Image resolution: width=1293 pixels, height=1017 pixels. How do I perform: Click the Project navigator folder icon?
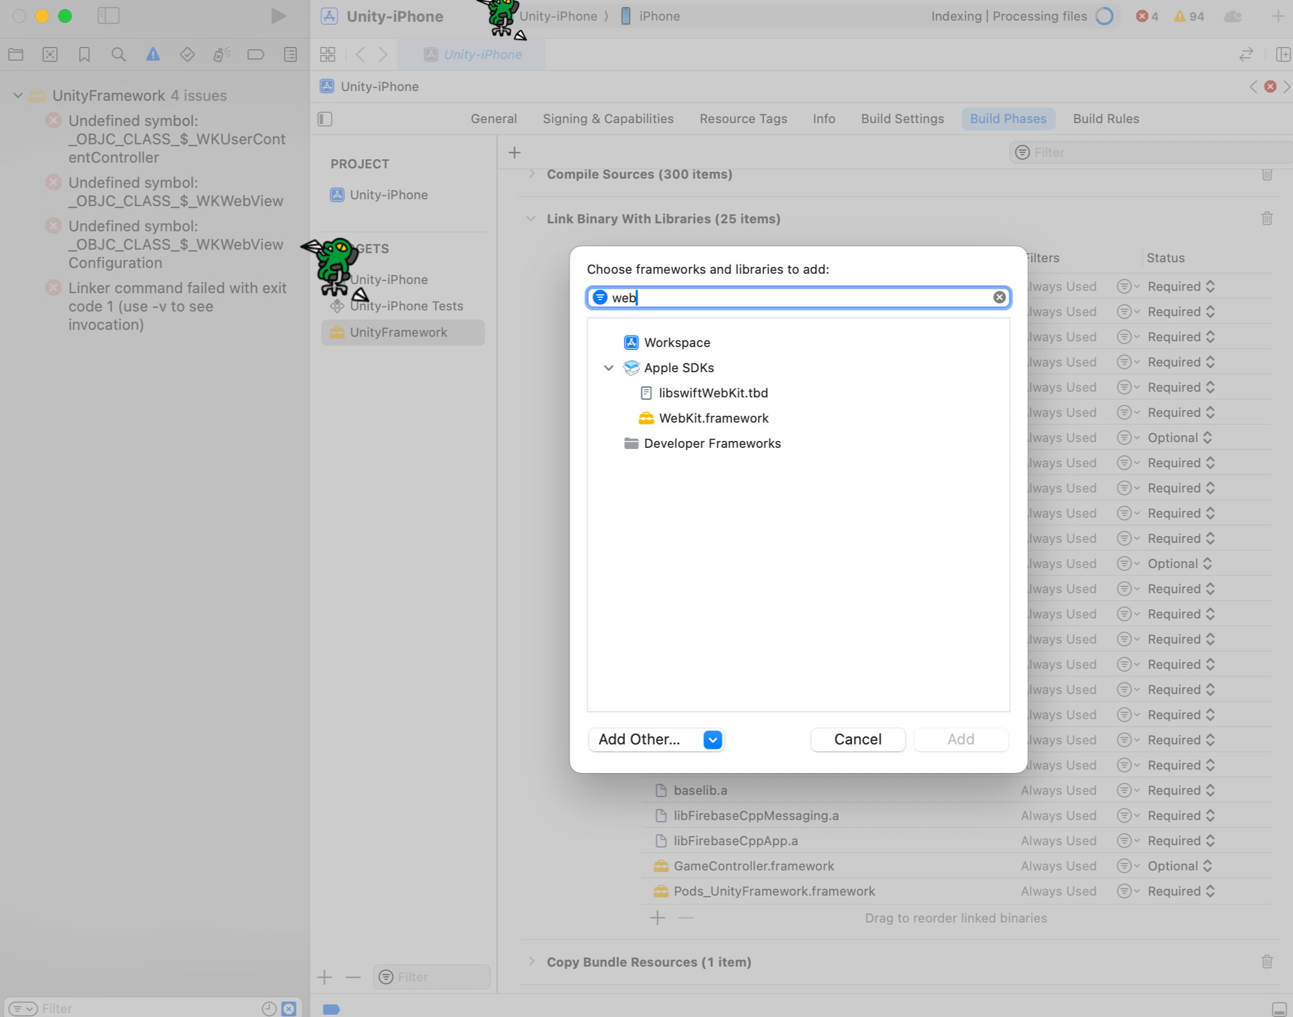point(16,55)
